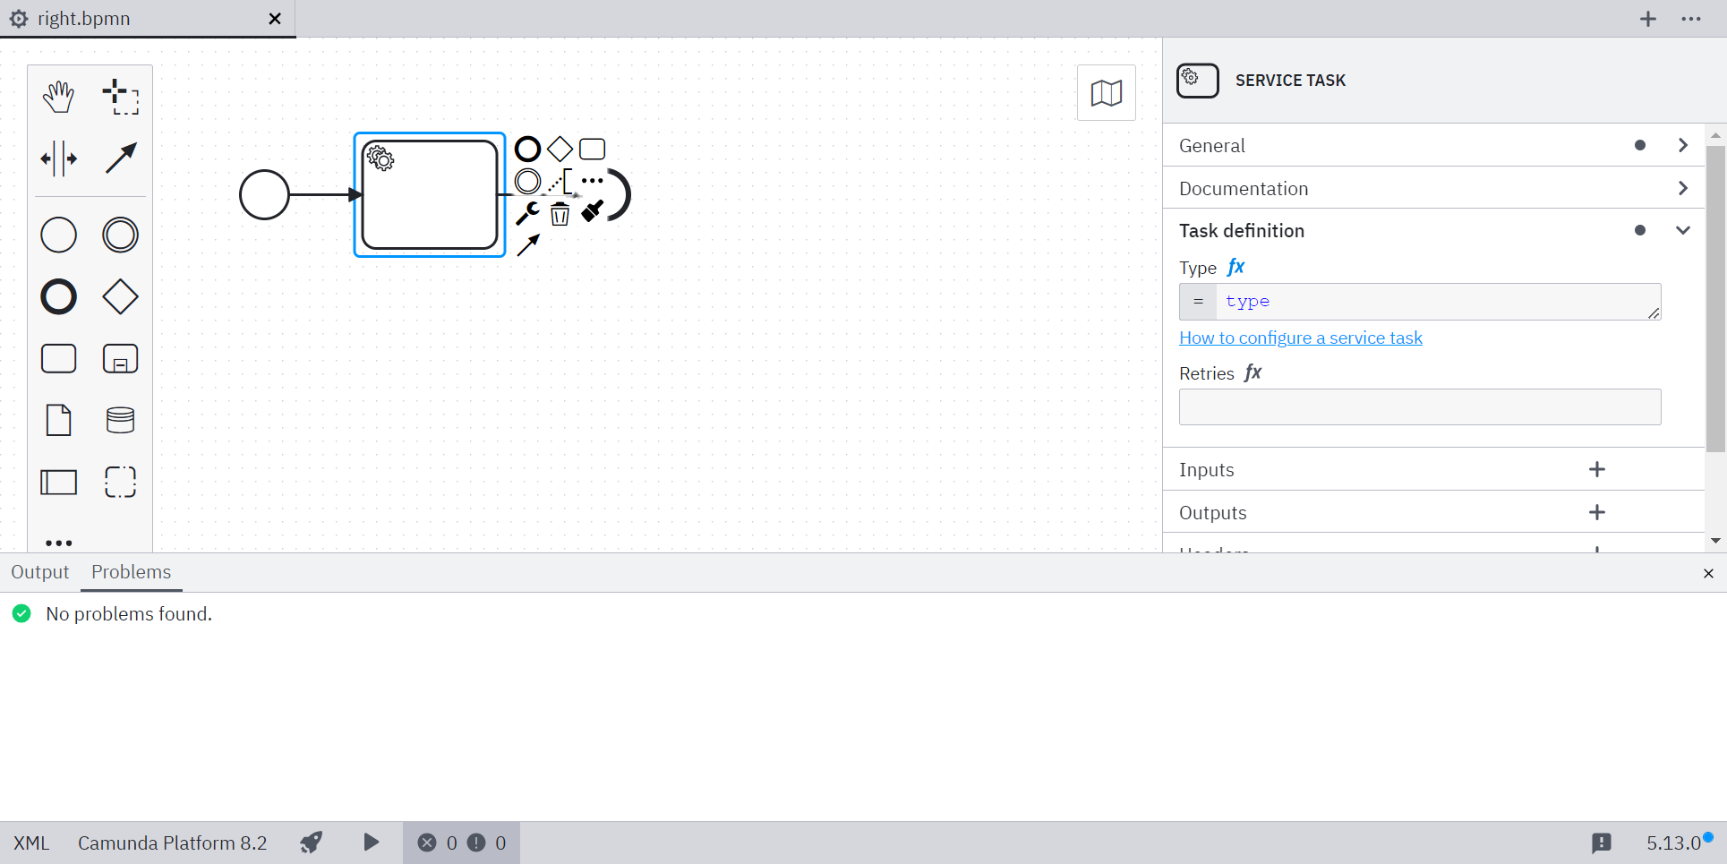Select Start Event shape in palette
1727x864 pixels.
coord(59,235)
